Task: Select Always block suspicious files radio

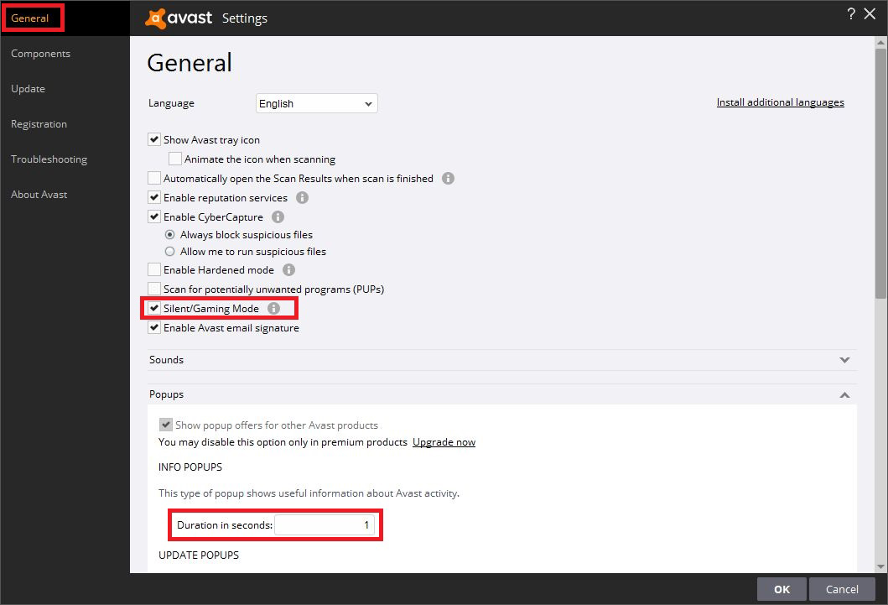Action: [x=169, y=234]
